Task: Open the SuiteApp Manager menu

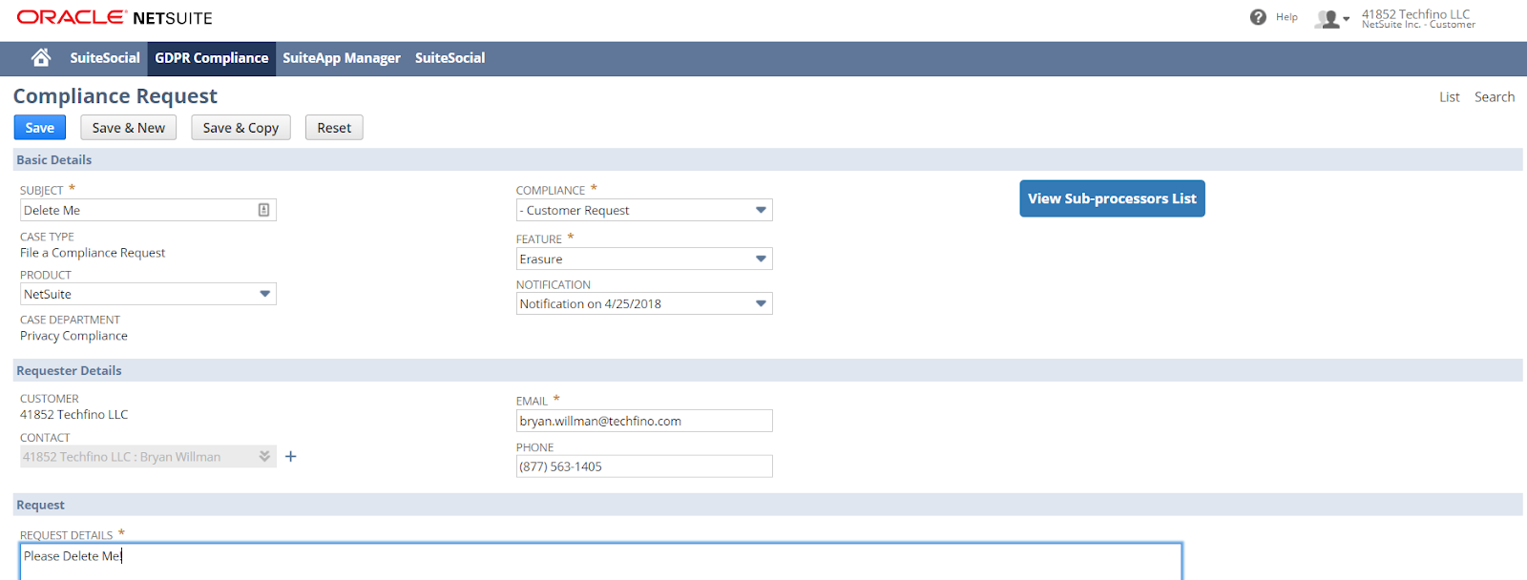Action: [x=342, y=58]
